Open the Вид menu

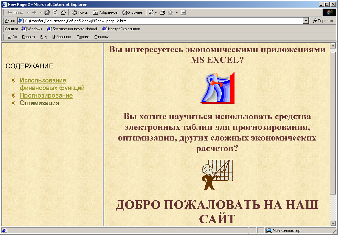(44, 37)
